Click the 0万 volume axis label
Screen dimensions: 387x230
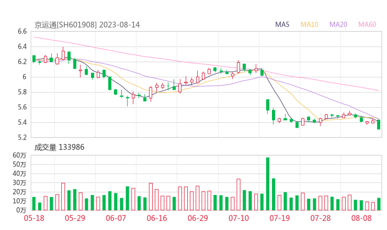point(21,210)
